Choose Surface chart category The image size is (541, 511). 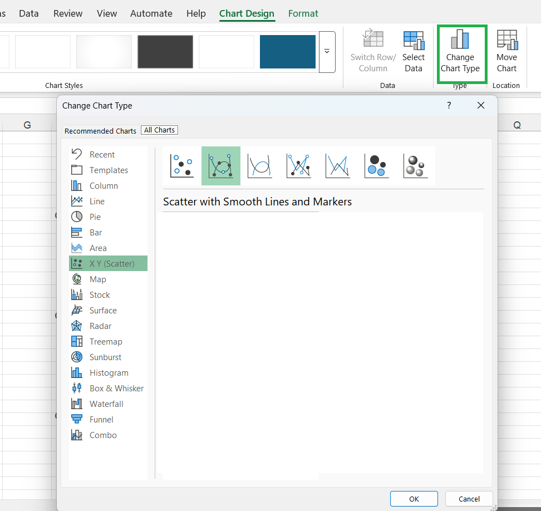coord(108,311)
